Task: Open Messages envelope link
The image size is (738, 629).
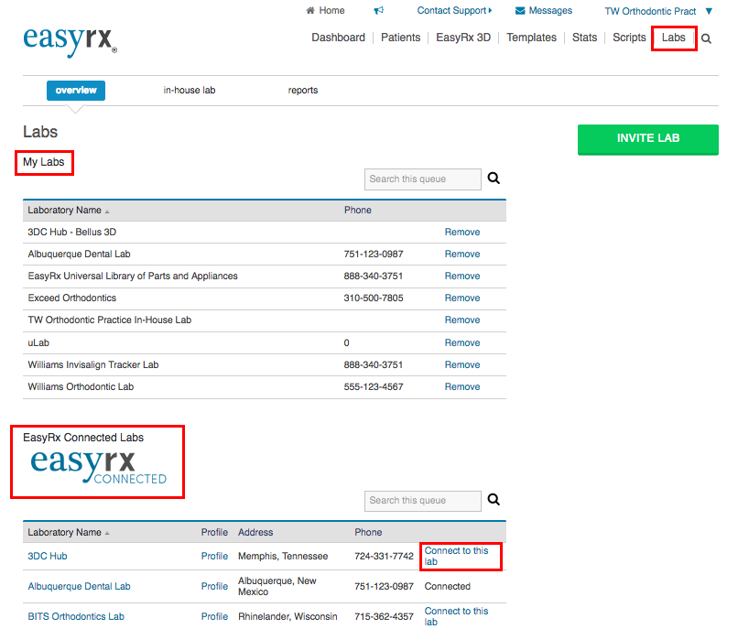Action: (544, 10)
